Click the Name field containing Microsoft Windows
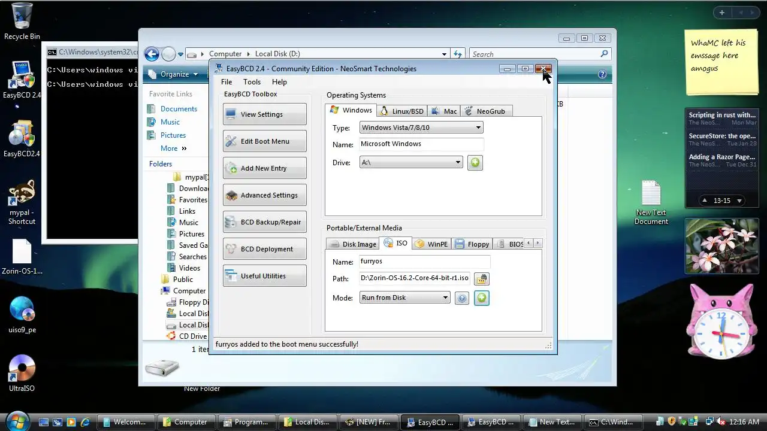Viewport: 767px width, 431px height. (x=421, y=144)
